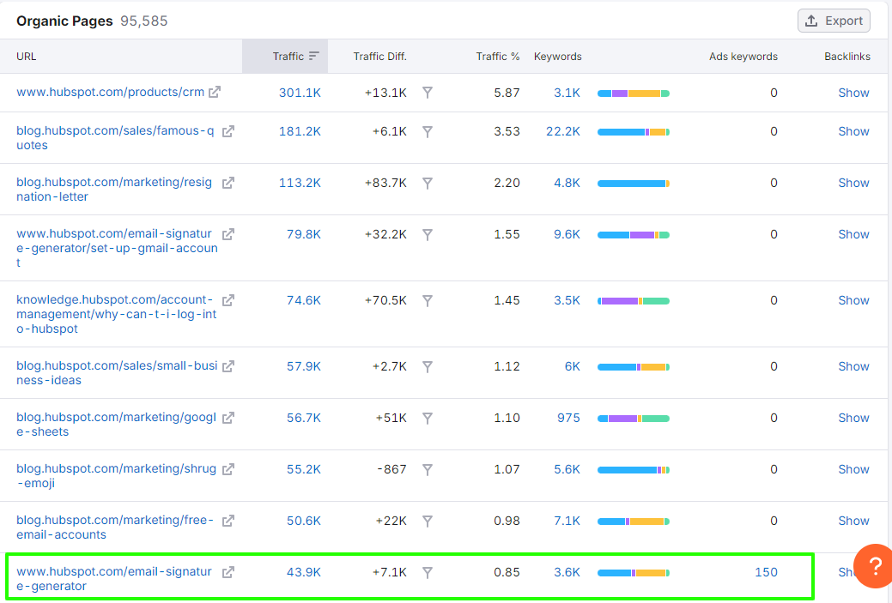892x603 pixels.
Task: Open external link icon for free-email-accounts URL
Action: pyautogui.click(x=228, y=521)
